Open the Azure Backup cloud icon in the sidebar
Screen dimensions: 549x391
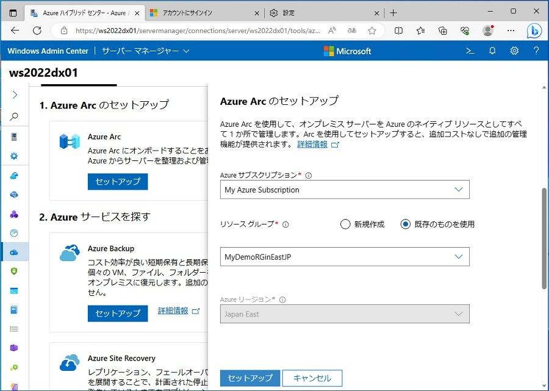[x=14, y=176]
